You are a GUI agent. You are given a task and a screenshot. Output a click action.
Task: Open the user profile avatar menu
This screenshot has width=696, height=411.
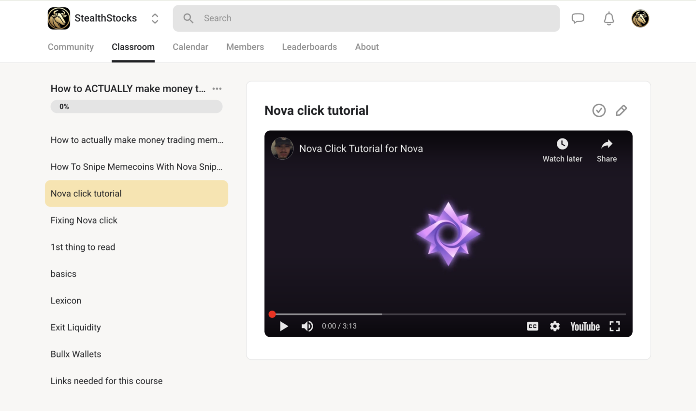(x=640, y=18)
